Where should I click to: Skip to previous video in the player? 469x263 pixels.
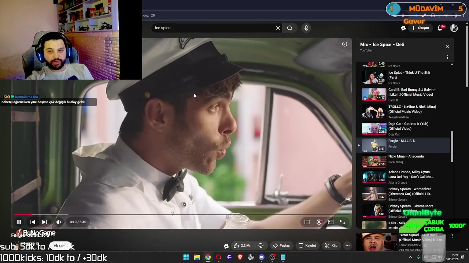[x=33, y=222]
